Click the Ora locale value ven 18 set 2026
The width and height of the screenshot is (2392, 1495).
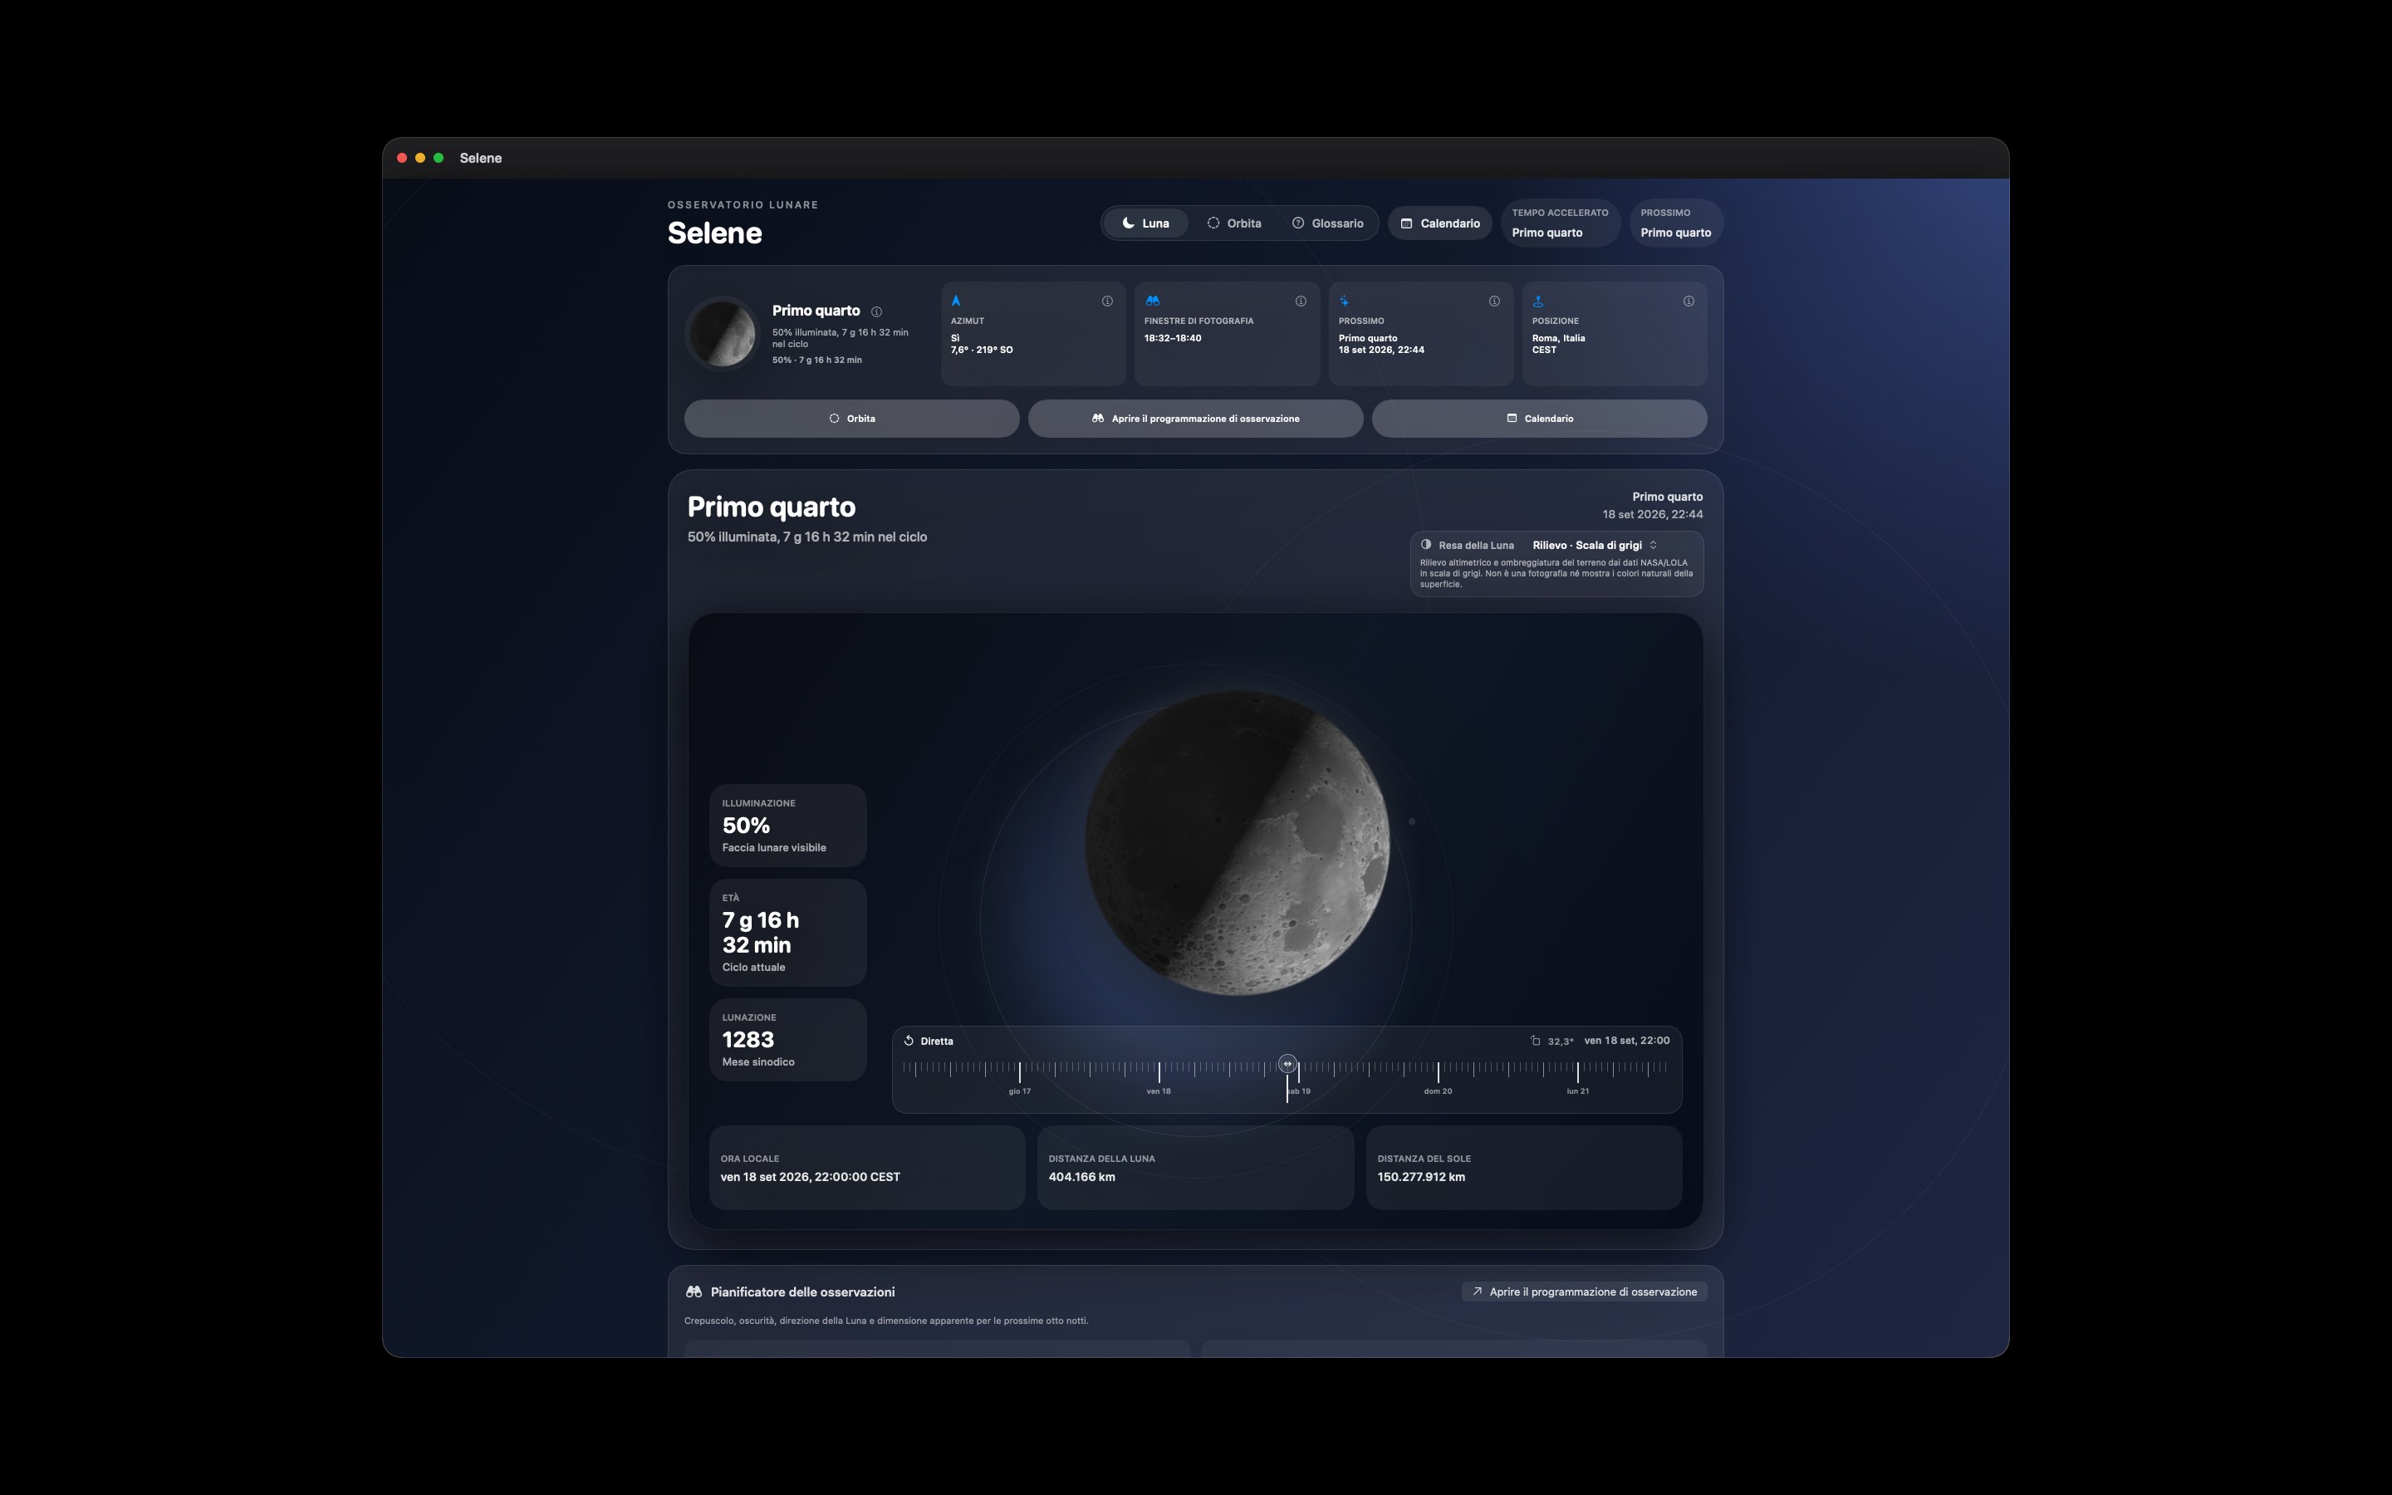[810, 1177]
